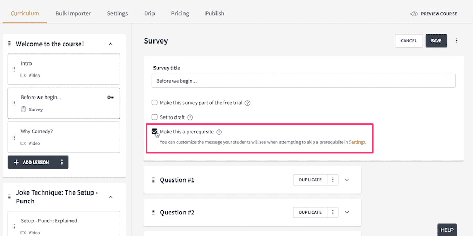The image size is (473, 236).
Task: Click the key prerequisite icon on Before we begin
Action: 110,98
